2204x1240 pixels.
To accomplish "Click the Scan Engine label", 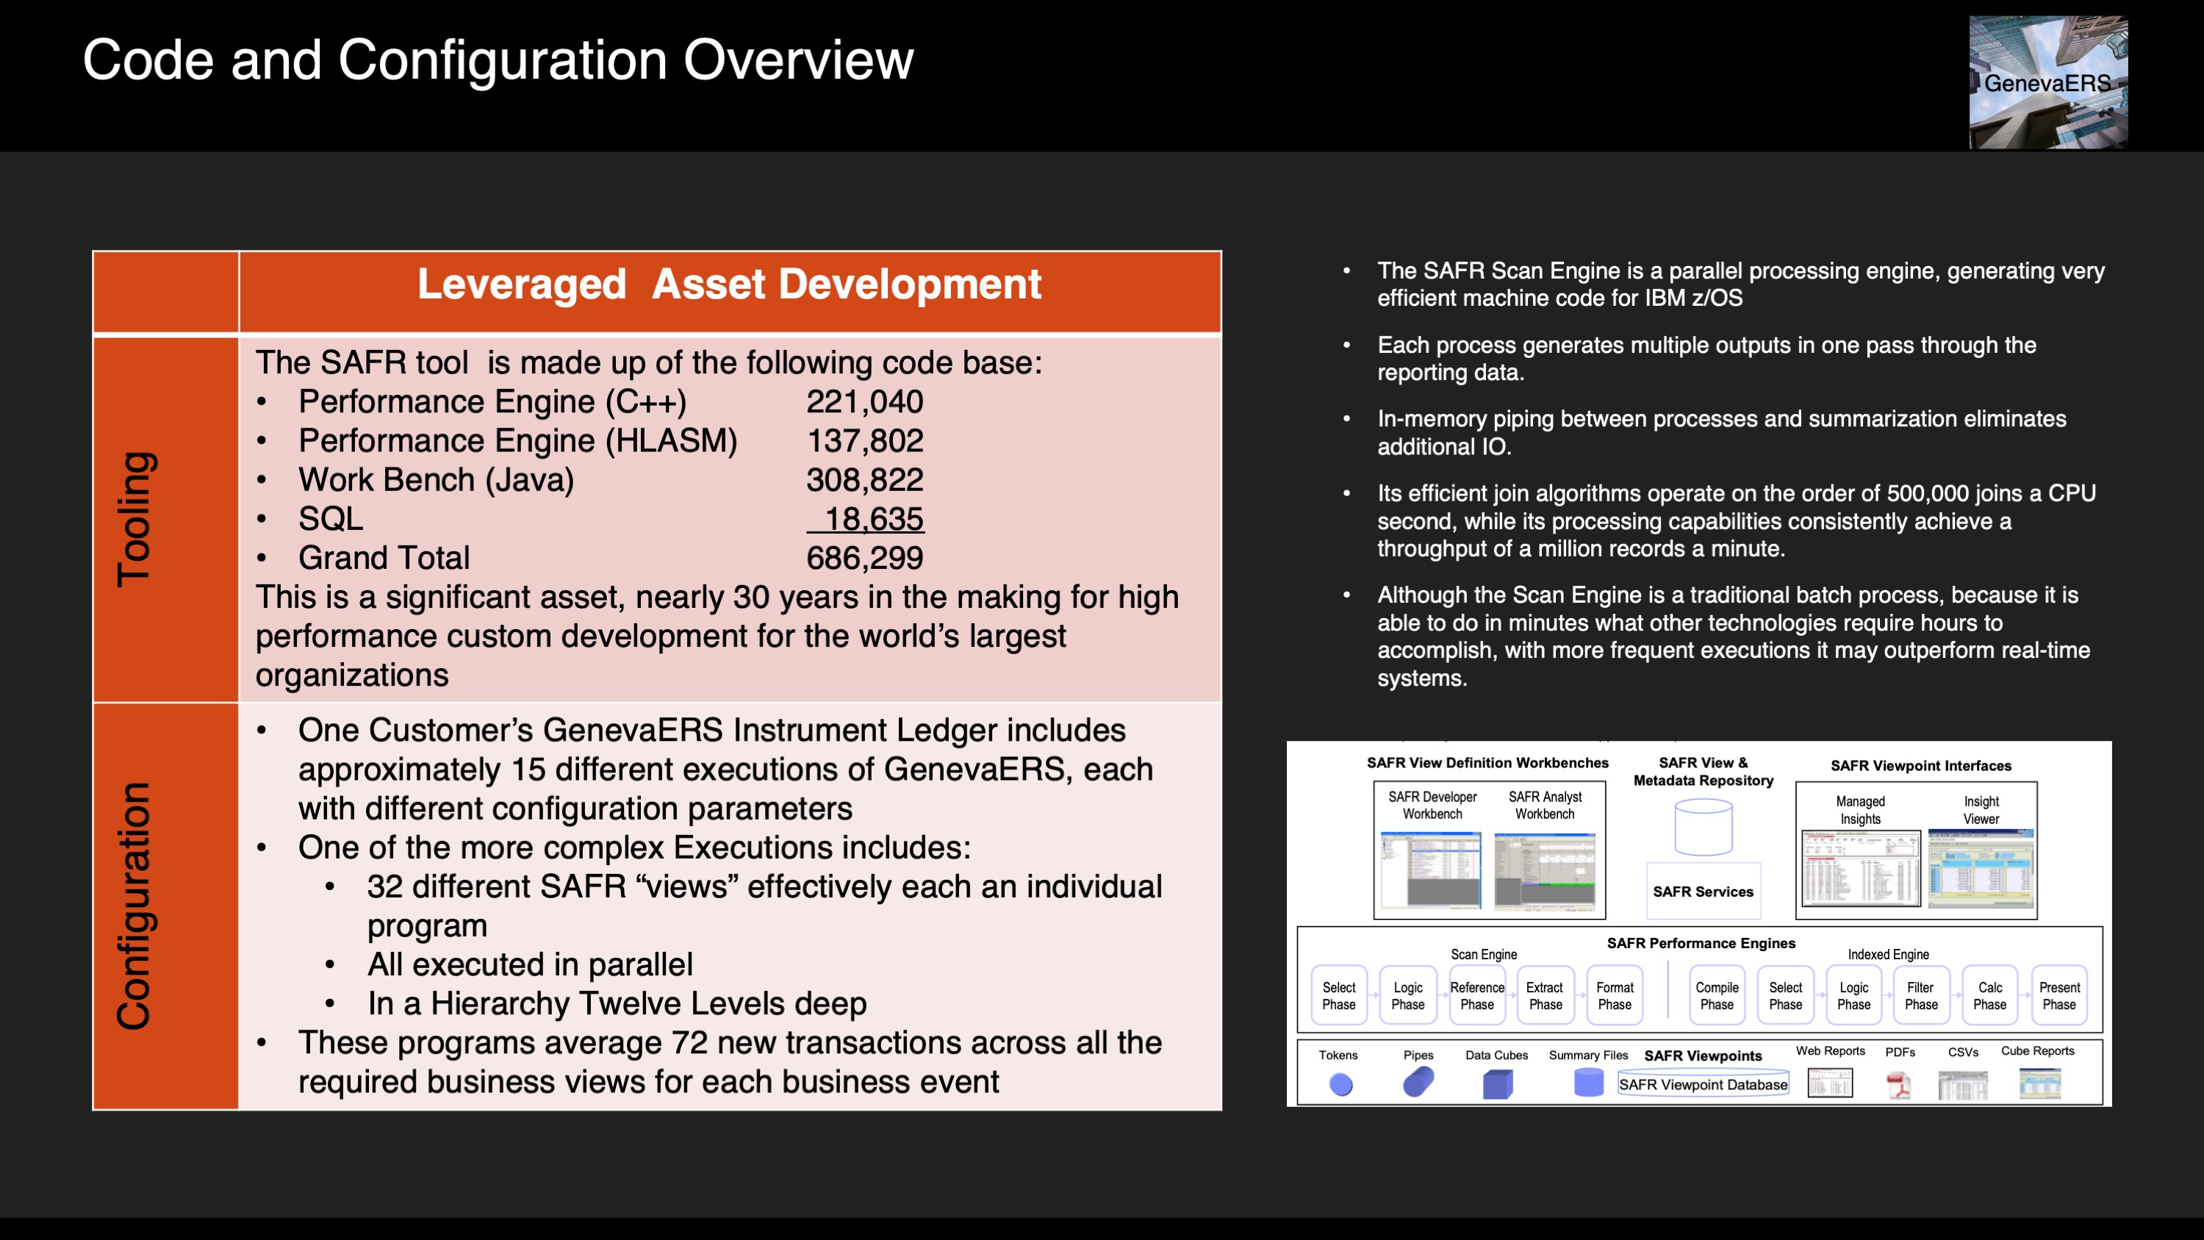I will tap(1484, 954).
